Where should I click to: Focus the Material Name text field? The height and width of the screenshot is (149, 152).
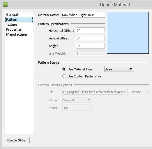pyautogui.click(x=83, y=15)
